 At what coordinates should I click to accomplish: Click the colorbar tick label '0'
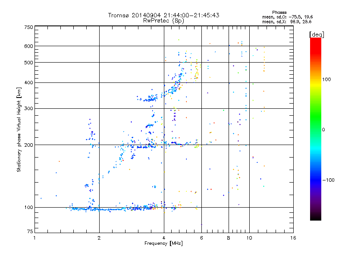pos(323,129)
